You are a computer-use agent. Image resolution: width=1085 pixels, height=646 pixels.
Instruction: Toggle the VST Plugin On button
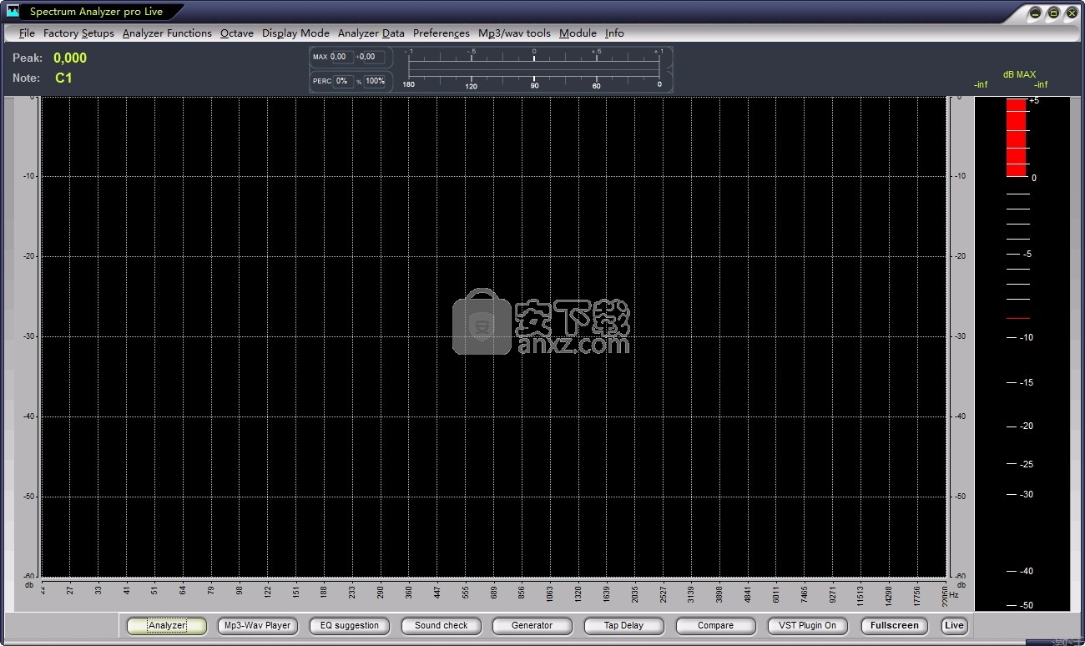coord(808,625)
